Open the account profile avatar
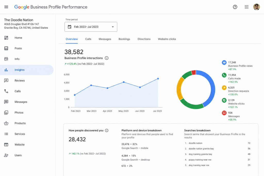 257,7
